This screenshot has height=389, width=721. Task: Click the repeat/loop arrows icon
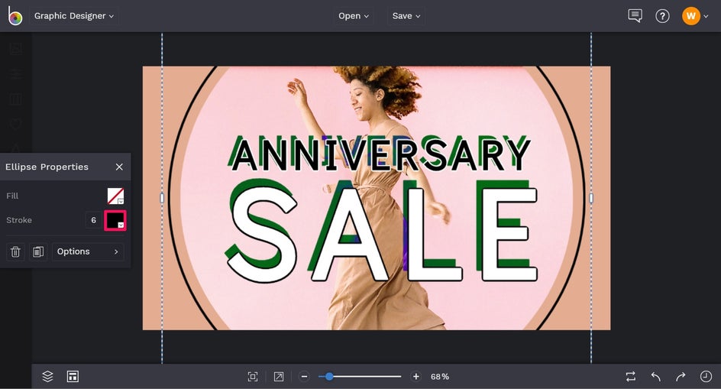tap(631, 377)
